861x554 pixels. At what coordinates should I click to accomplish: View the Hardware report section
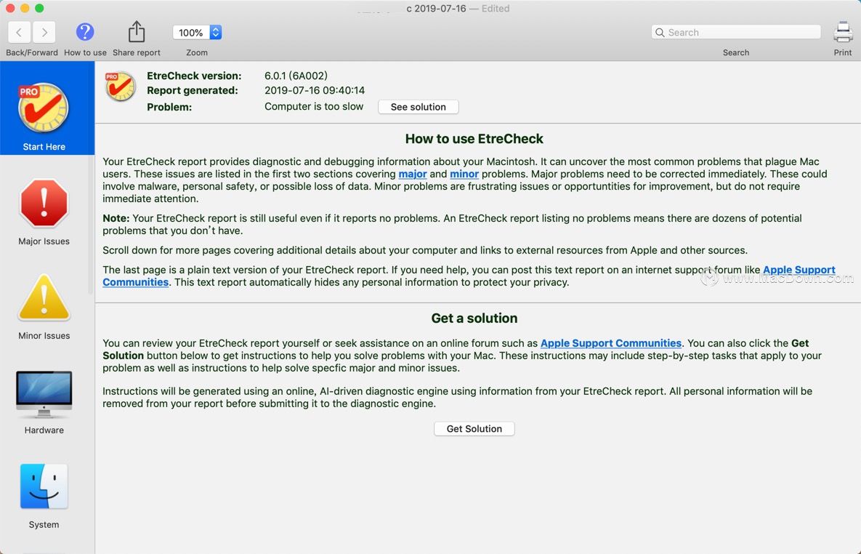44,393
